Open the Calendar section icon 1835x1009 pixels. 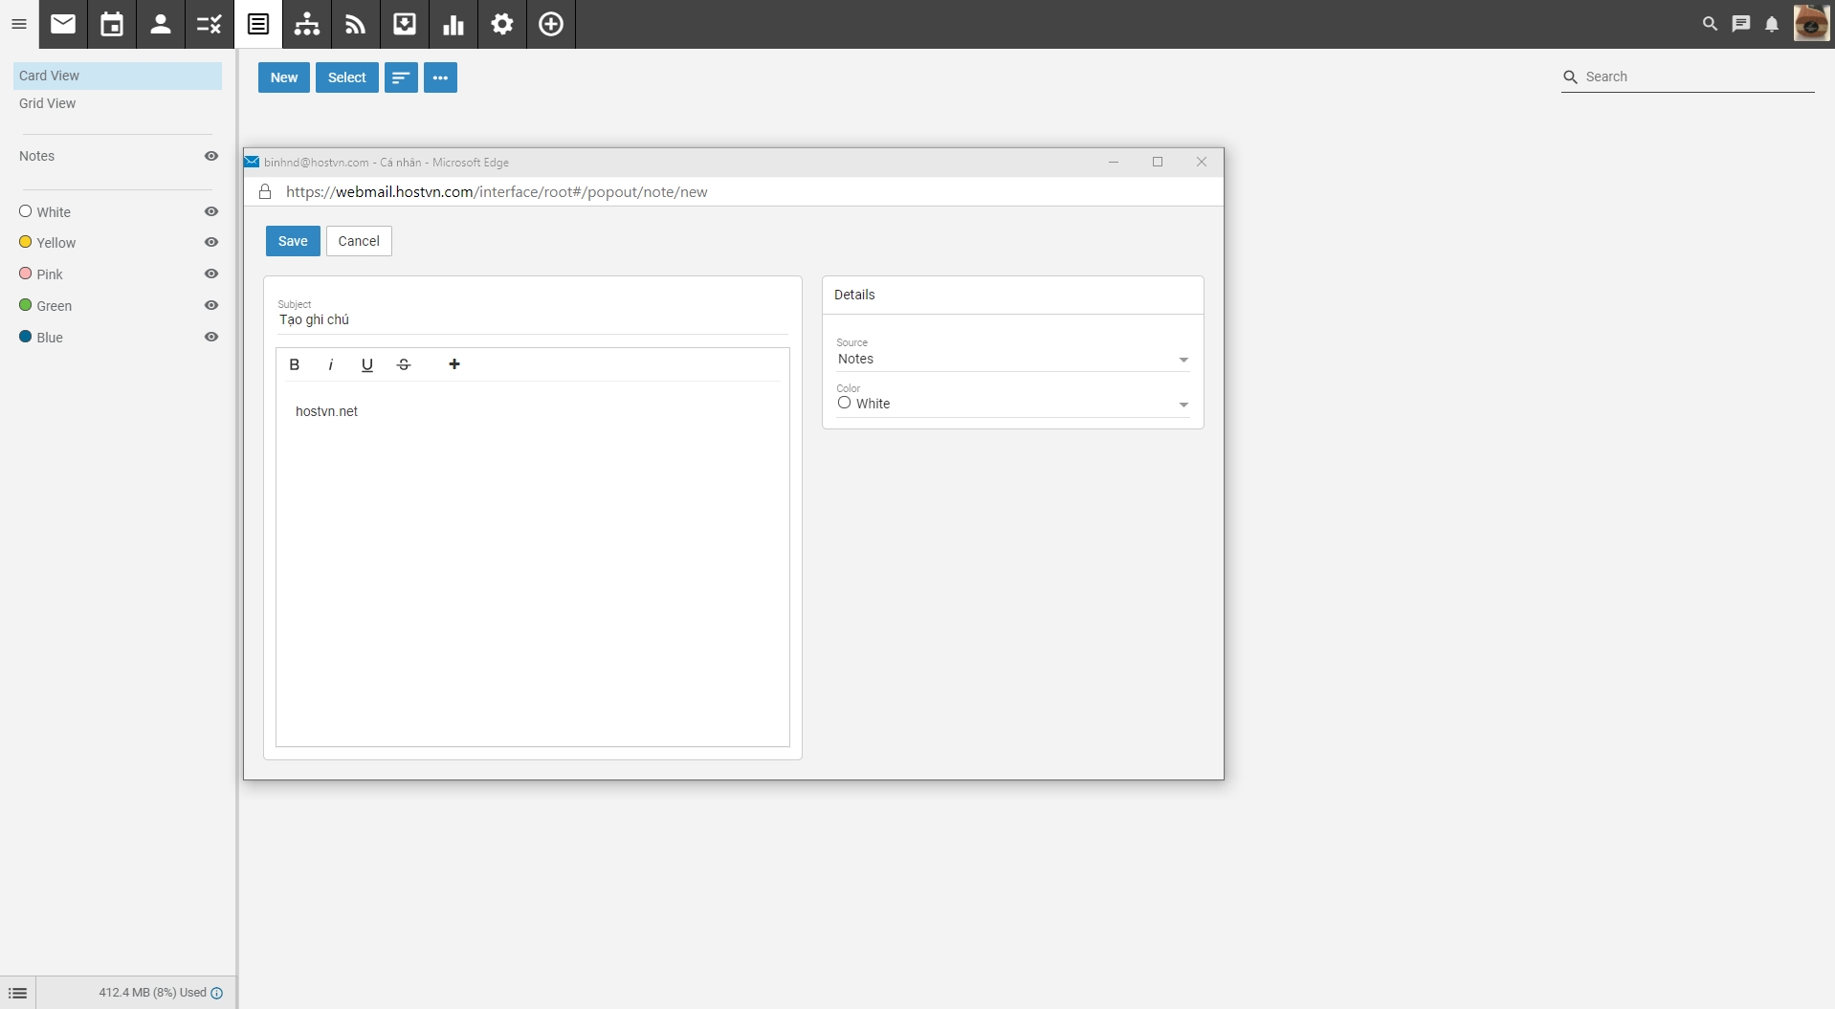(x=112, y=24)
